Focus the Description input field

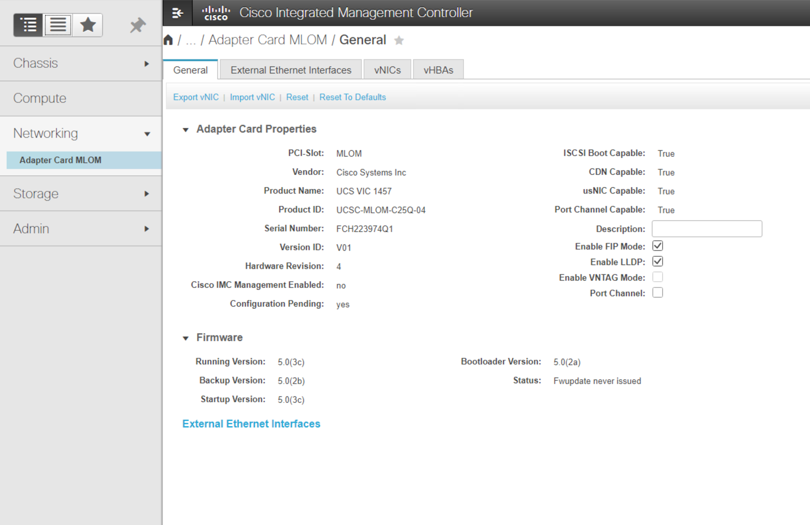[x=707, y=229]
